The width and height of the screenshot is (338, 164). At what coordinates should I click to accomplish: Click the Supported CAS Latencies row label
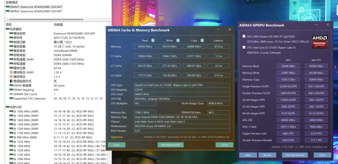29,98
